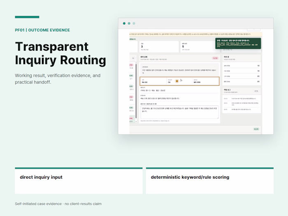Image resolution: width=288 pixels, height=216 pixels.
Task: Click the 'LOCAL' badge in the log panel
Action: pyautogui.click(x=256, y=91)
